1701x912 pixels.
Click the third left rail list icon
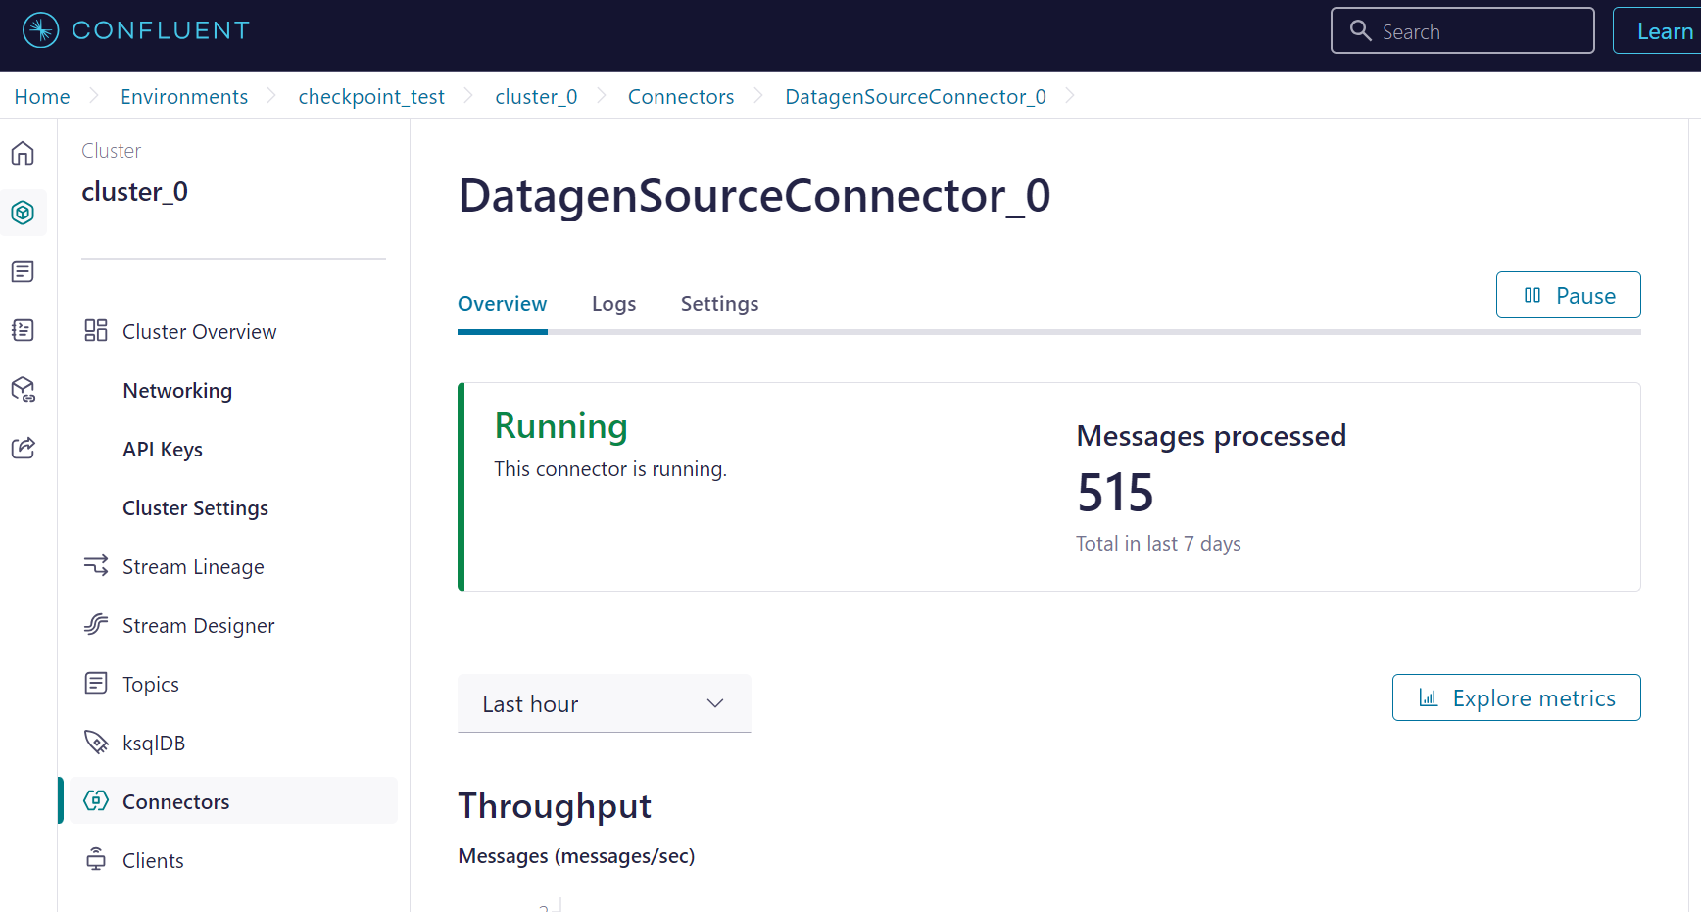pyautogui.click(x=23, y=271)
